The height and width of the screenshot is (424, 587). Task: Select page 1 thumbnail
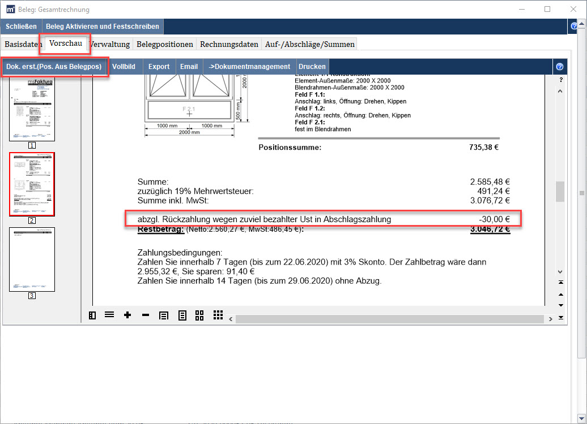tap(32, 109)
